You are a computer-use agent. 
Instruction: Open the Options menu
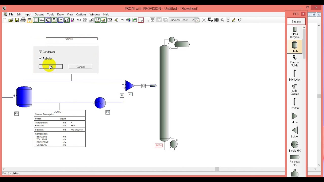(x=81, y=14)
